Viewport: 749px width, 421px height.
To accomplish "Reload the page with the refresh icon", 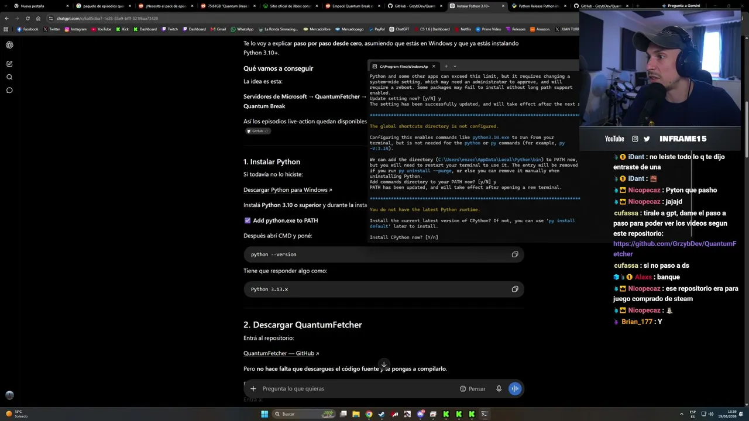I will point(28,18).
